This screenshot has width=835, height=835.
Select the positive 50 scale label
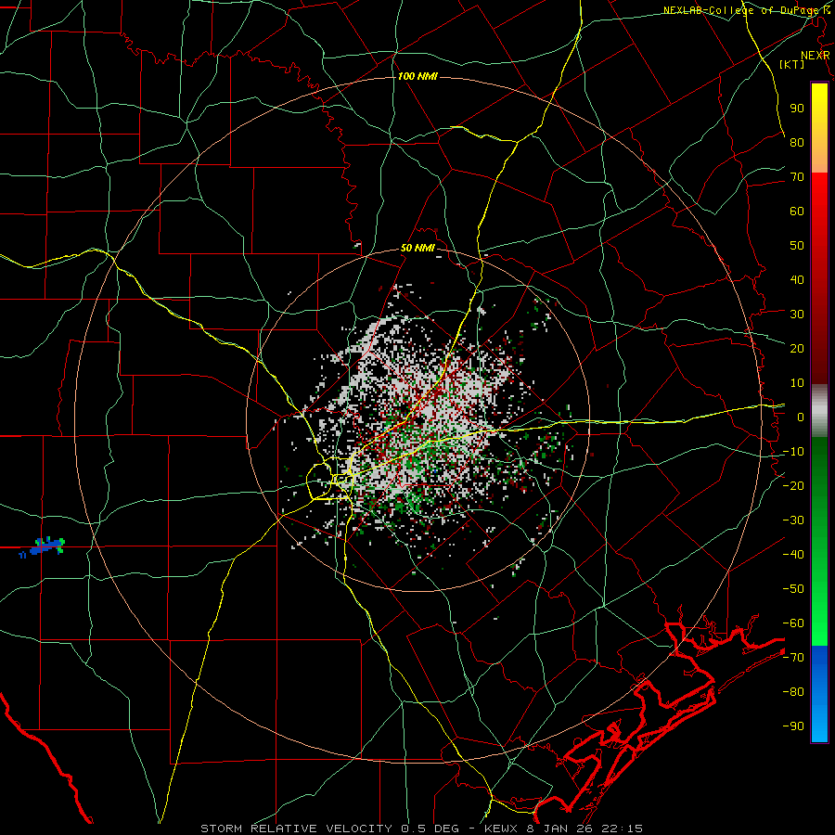tap(797, 246)
